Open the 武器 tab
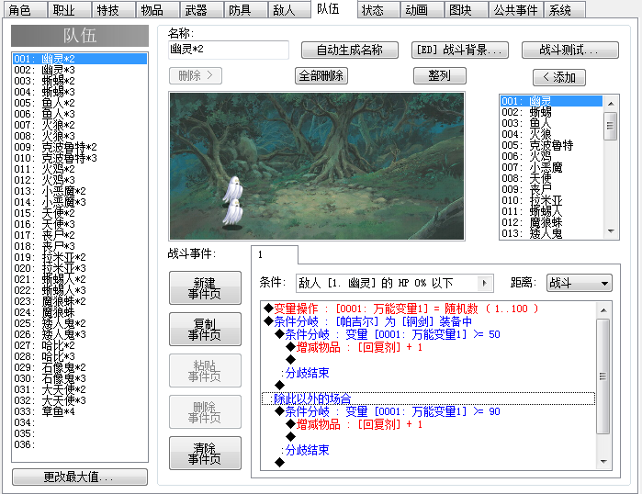 [201, 10]
